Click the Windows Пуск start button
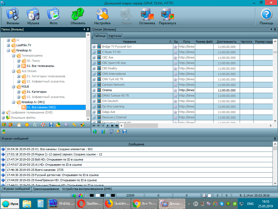This screenshot has width=278, height=209. tap(10, 204)
